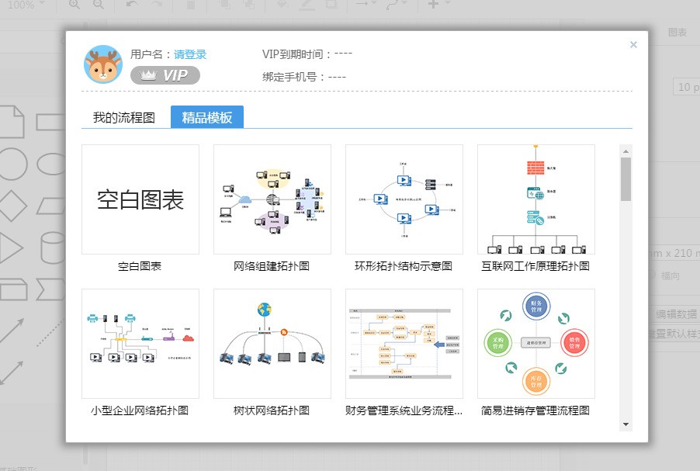
Task: Click the VIP到期时间 label text
Action: [297, 54]
